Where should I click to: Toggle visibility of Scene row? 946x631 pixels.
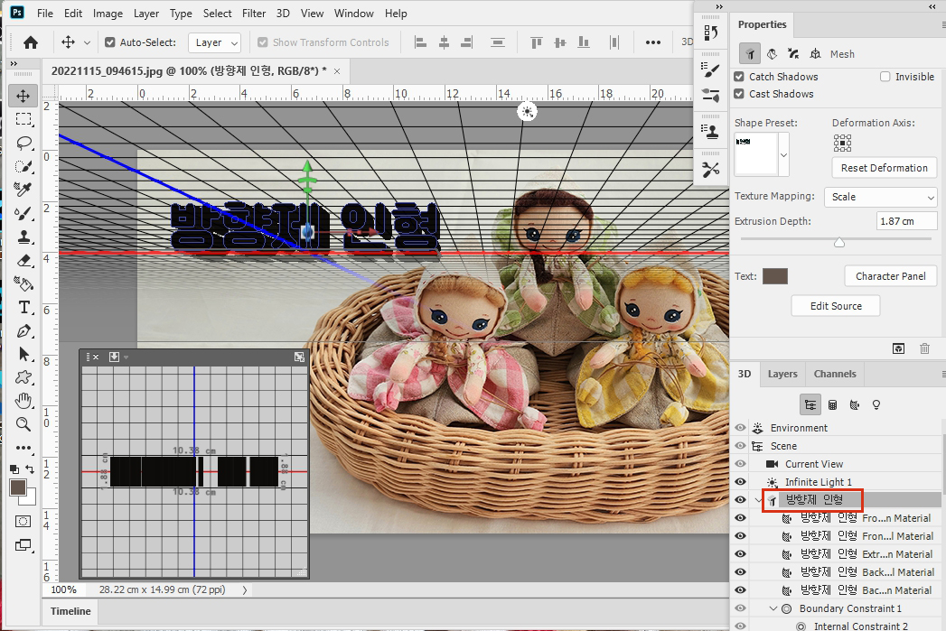[740, 446]
